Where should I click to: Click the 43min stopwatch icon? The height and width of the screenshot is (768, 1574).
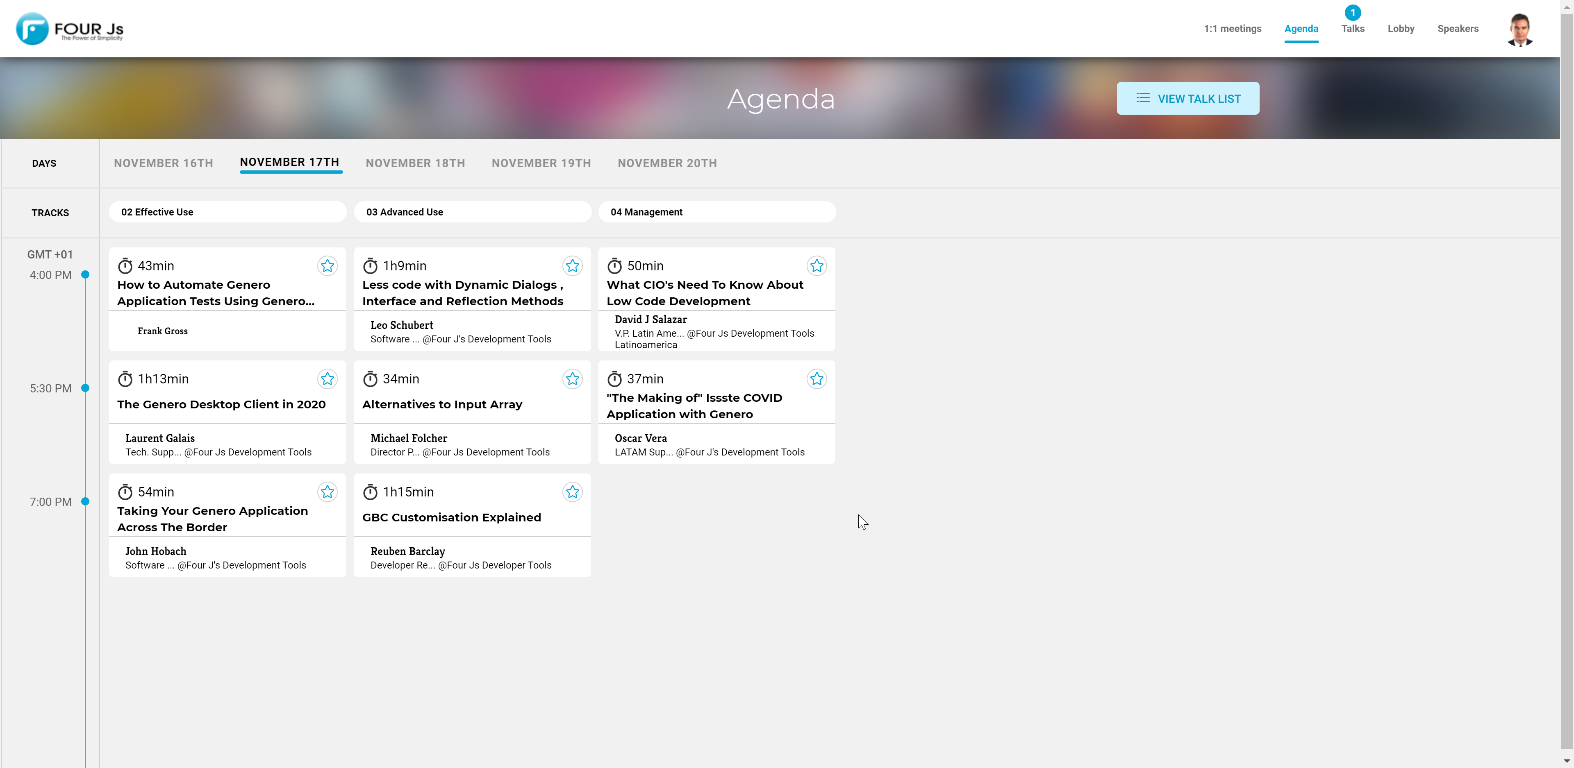click(x=125, y=265)
